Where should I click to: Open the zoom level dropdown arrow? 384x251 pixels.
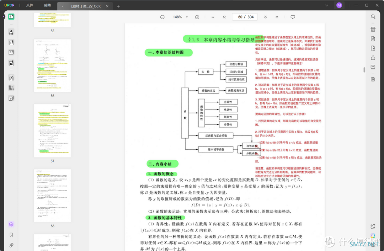pyautogui.click(x=187, y=17)
